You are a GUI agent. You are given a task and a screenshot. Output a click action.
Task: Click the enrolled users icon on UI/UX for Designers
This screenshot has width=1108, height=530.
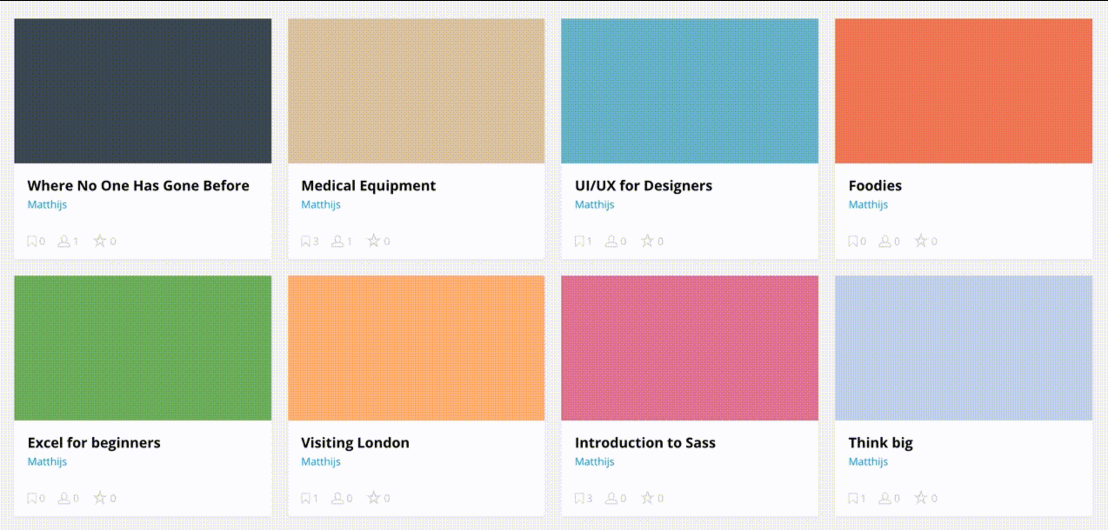(611, 241)
